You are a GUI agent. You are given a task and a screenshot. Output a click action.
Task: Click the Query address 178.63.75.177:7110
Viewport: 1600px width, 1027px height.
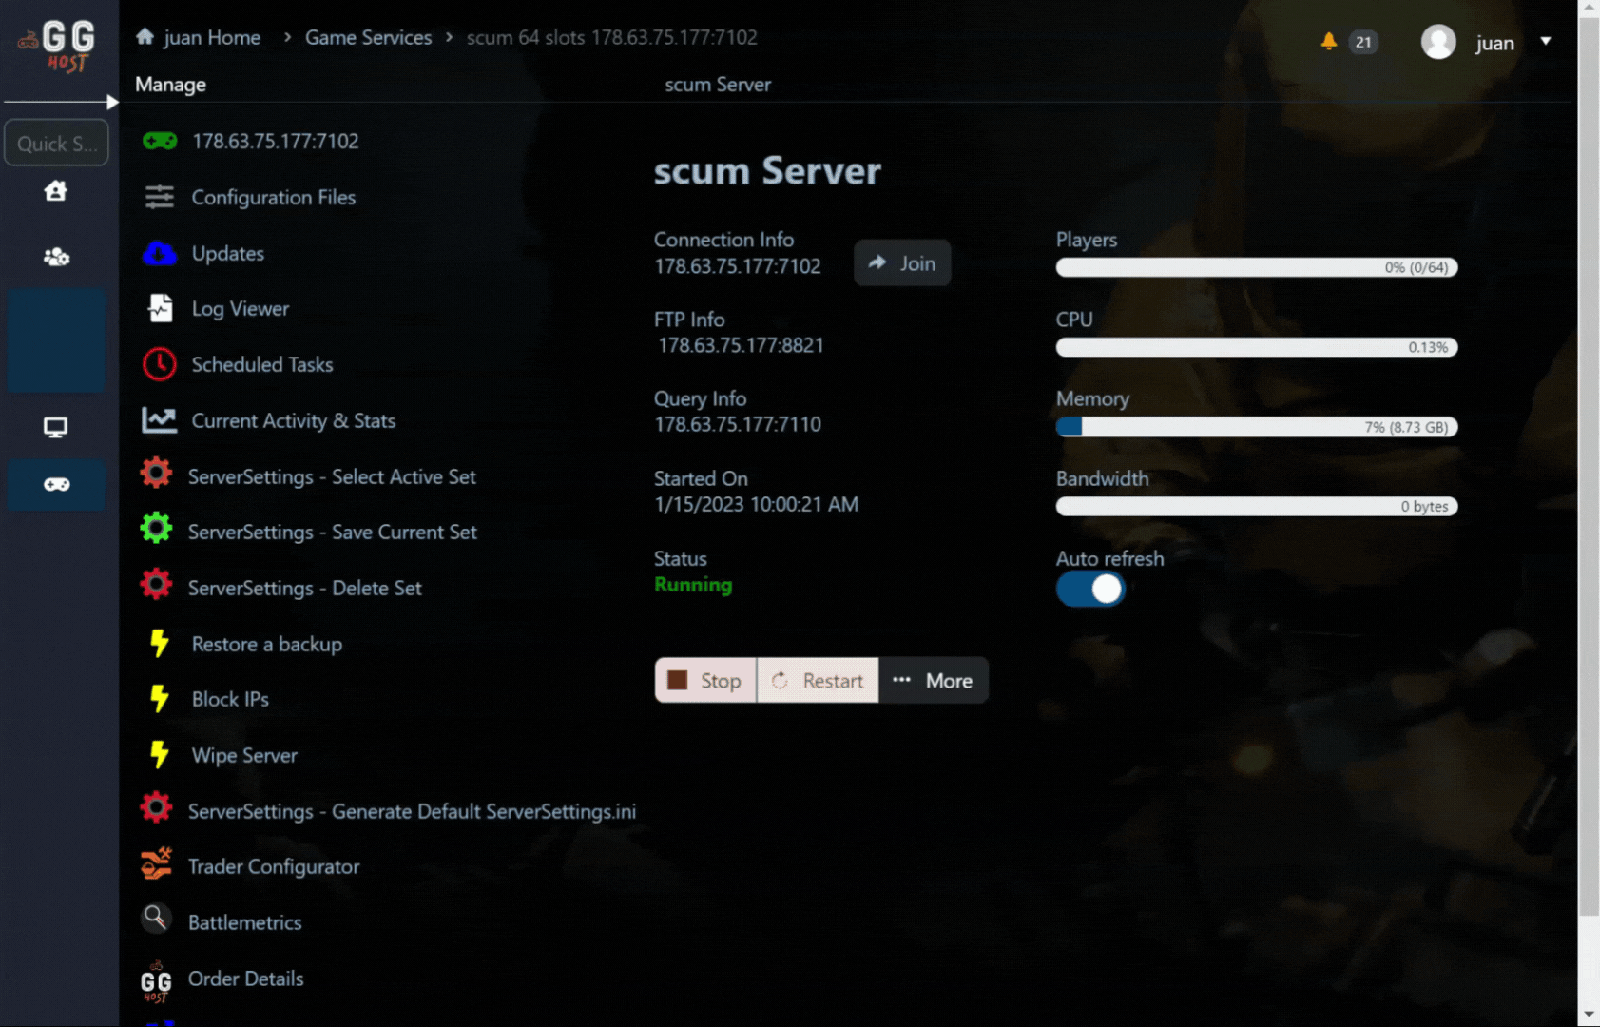738,424
